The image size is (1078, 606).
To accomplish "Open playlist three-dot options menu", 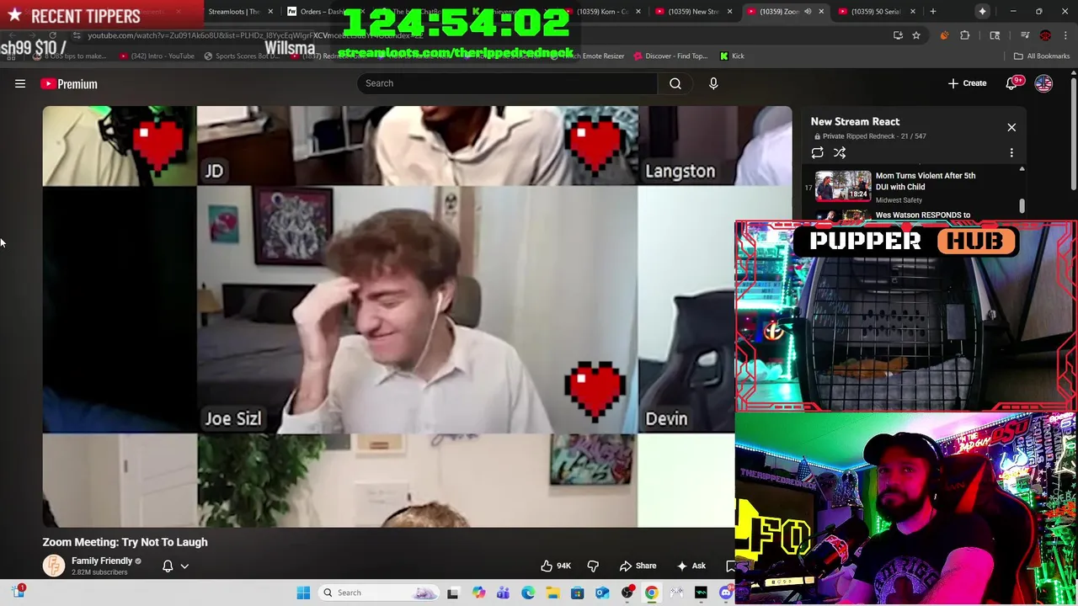I will [1011, 152].
